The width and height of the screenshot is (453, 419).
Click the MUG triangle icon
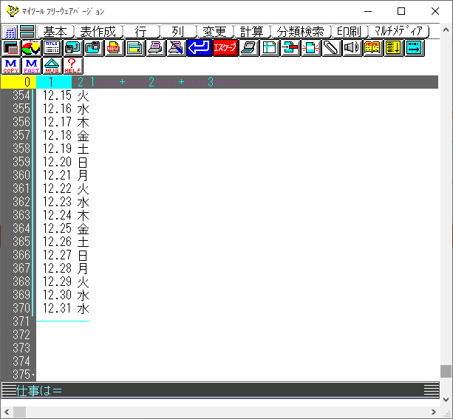(x=52, y=66)
